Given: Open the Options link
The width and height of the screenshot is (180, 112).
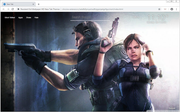Looking at the screenshot, I should [x=136, y=17].
